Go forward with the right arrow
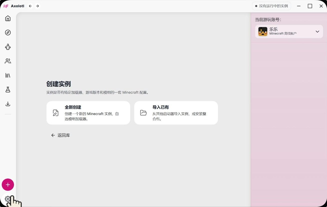This screenshot has width=327, height=207. [37, 6]
